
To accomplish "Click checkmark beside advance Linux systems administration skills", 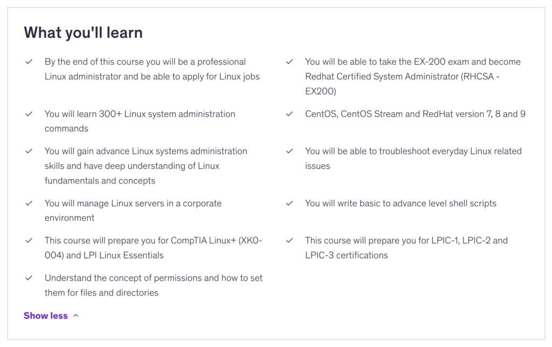I will click(x=29, y=151).
